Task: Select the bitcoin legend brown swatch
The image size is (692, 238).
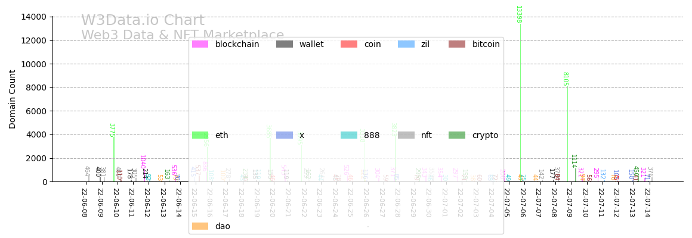Action: point(457,44)
